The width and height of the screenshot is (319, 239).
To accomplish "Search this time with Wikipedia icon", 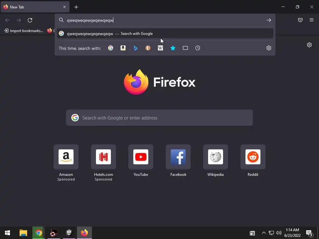I will 160,48.
